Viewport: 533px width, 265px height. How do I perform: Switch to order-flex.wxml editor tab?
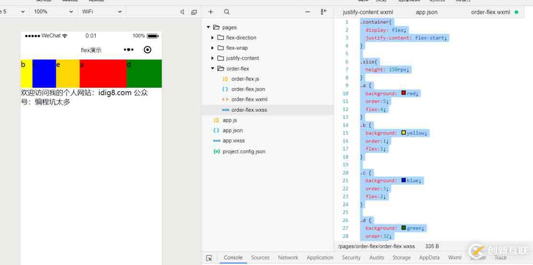(x=490, y=12)
